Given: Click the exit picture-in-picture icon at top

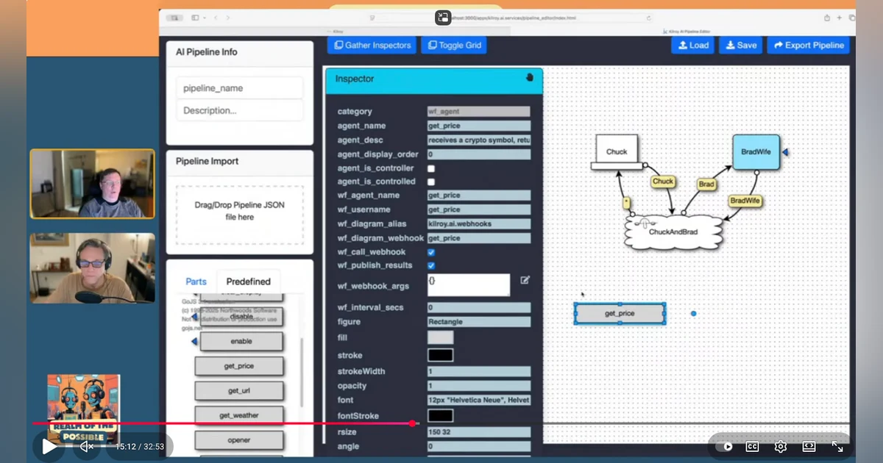Looking at the screenshot, I should click(x=443, y=18).
